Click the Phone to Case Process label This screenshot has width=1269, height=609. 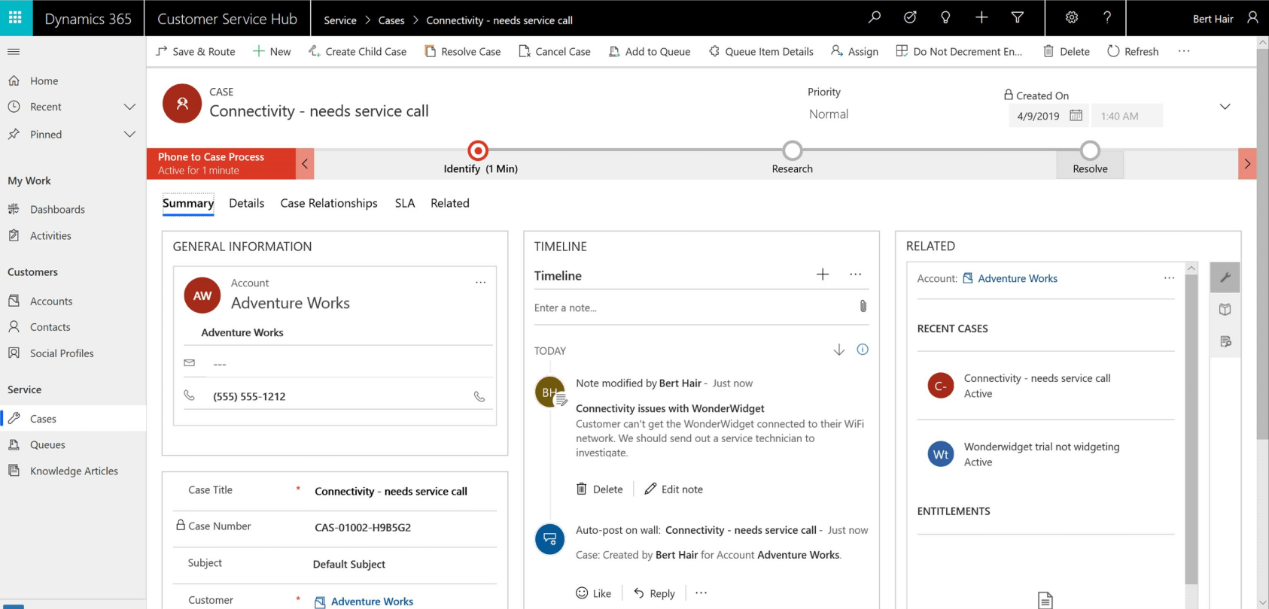pyautogui.click(x=211, y=156)
